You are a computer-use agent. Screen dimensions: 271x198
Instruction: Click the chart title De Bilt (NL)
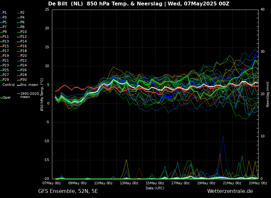(65, 4)
